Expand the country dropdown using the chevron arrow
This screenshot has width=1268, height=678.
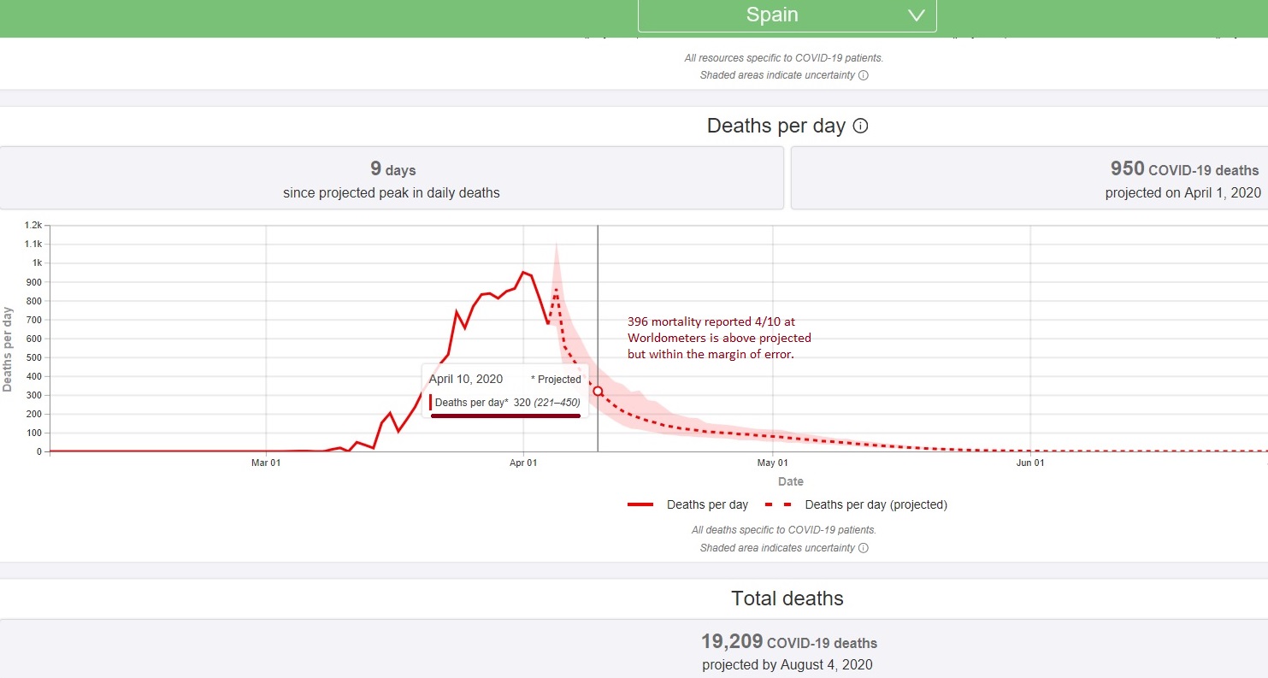pos(916,15)
